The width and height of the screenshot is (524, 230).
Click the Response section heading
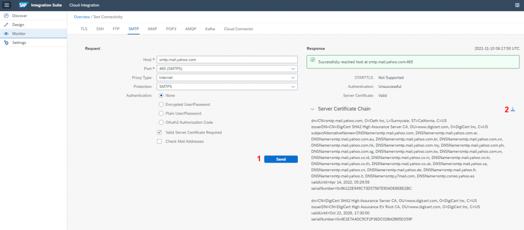point(315,49)
